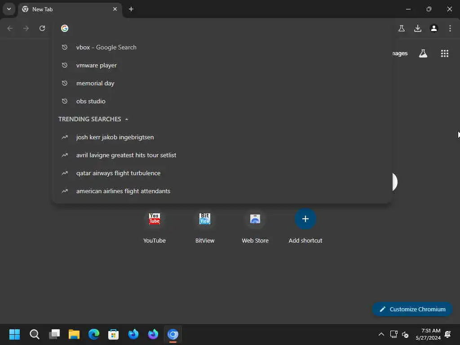
Task: Open the Google apps grid
Action: point(445,53)
